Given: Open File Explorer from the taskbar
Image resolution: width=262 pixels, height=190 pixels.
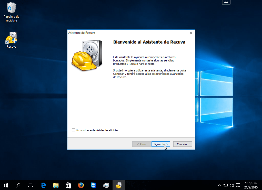Looking at the screenshot, I should 56,185.
